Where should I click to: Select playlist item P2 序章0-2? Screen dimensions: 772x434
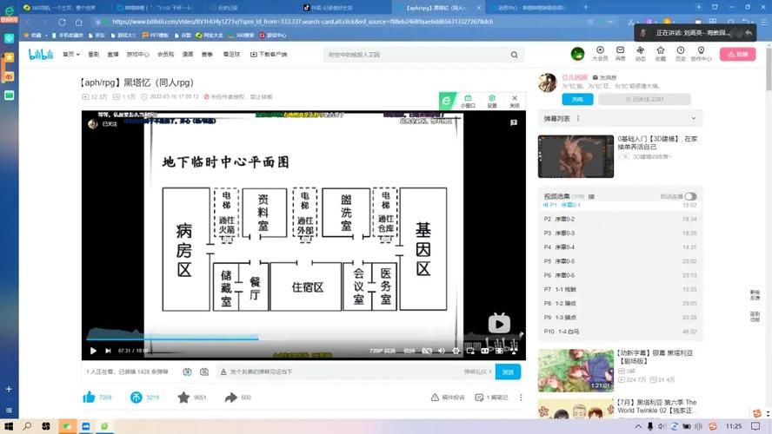tap(621, 219)
